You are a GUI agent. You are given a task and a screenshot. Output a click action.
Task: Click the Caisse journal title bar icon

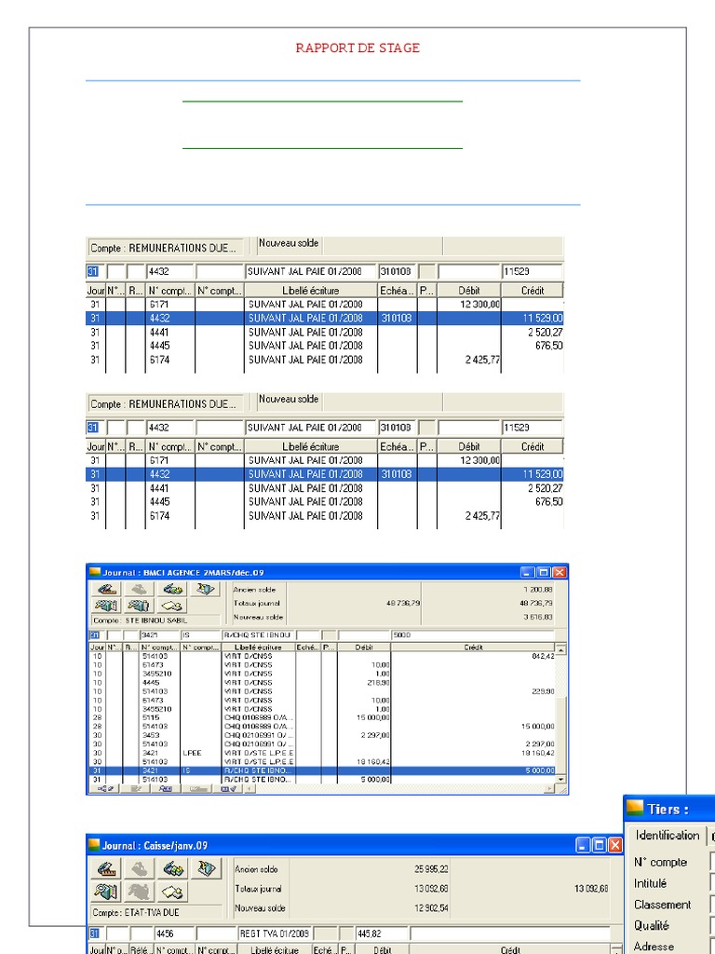coord(94,845)
